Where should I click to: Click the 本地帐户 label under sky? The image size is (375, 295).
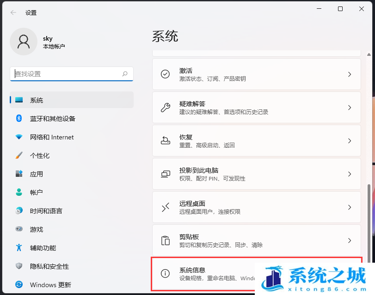pyautogui.click(x=54, y=46)
